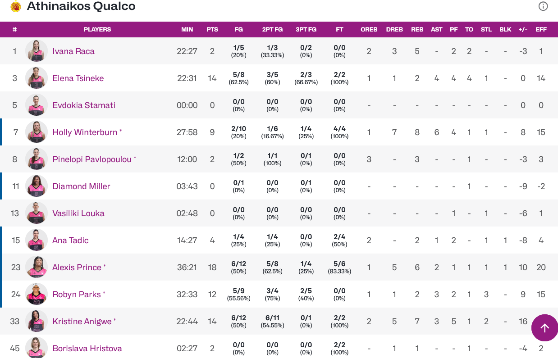The height and width of the screenshot is (358, 558).
Task: Select Borislava Hristova's name link
Action: 87,348
